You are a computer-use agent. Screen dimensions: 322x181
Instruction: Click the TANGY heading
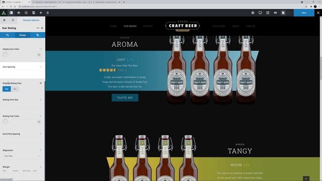click(x=240, y=151)
